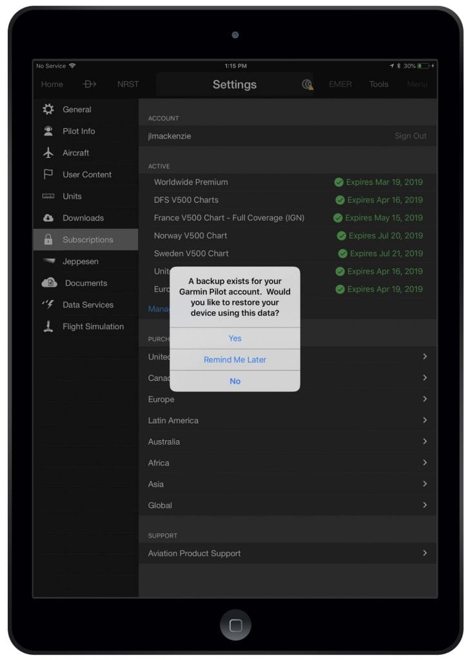This screenshot has width=470, height=660.
Task: Open Downloads using the cloud icon
Action: [48, 218]
